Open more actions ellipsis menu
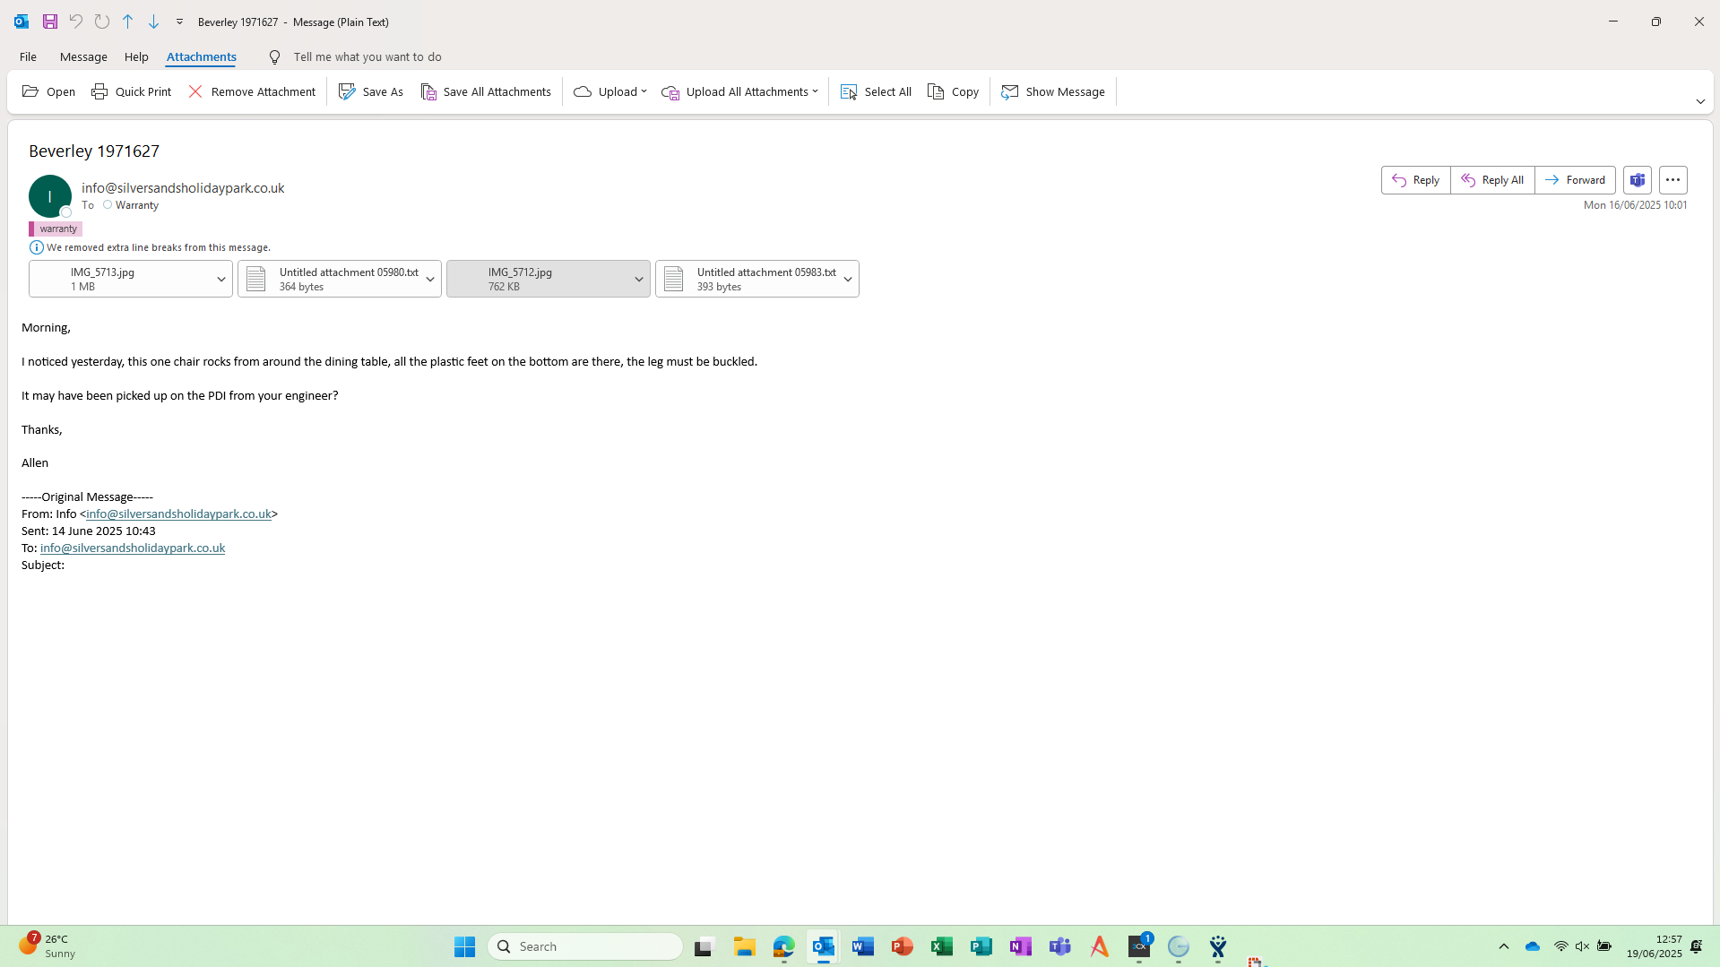Screen dimensions: 1720x967 pos(1673,180)
